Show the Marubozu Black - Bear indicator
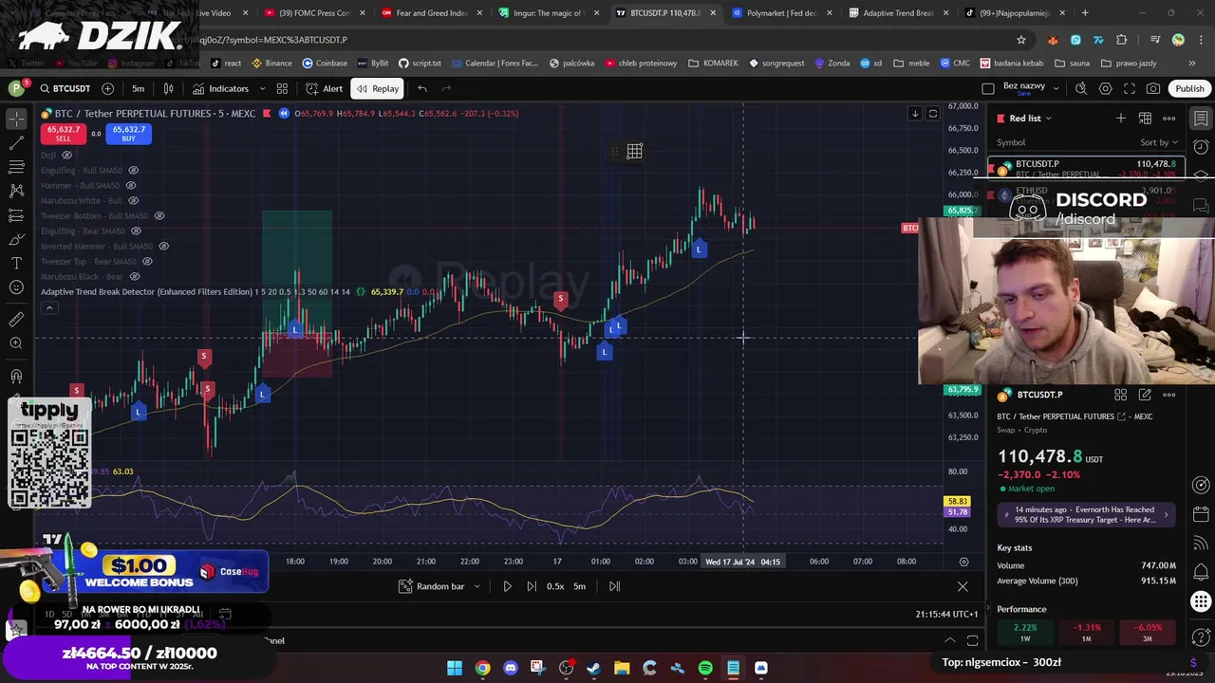Image resolution: width=1215 pixels, height=683 pixels. coord(135,276)
